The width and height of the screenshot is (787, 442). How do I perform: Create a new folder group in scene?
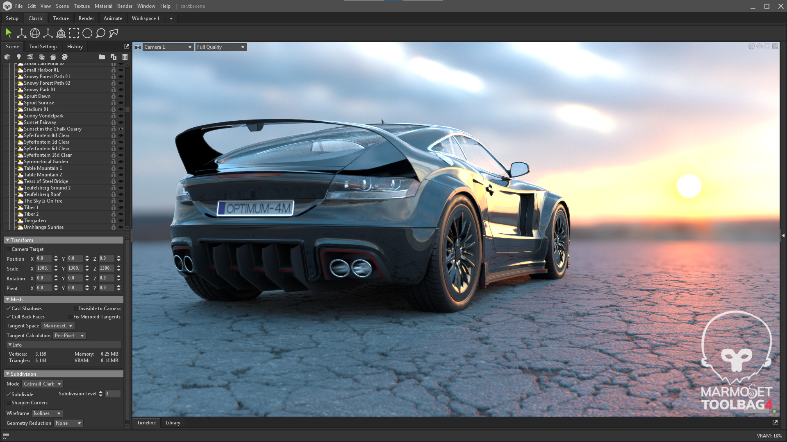102,57
